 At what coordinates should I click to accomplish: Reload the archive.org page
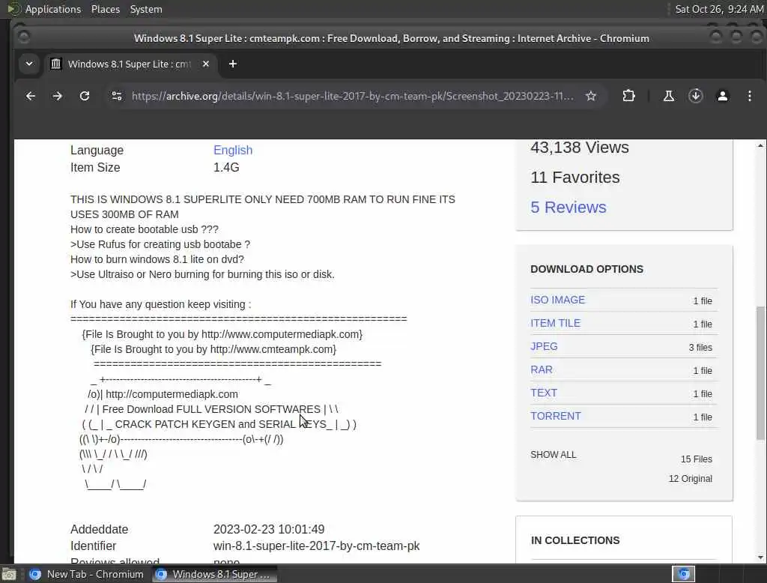(85, 97)
